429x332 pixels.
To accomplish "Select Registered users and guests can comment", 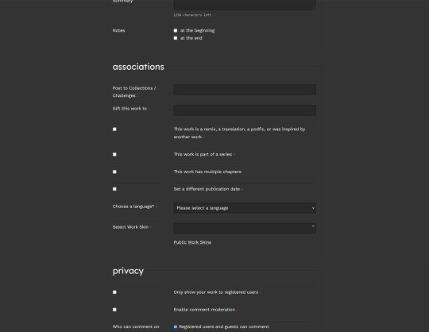I will click(176, 326).
